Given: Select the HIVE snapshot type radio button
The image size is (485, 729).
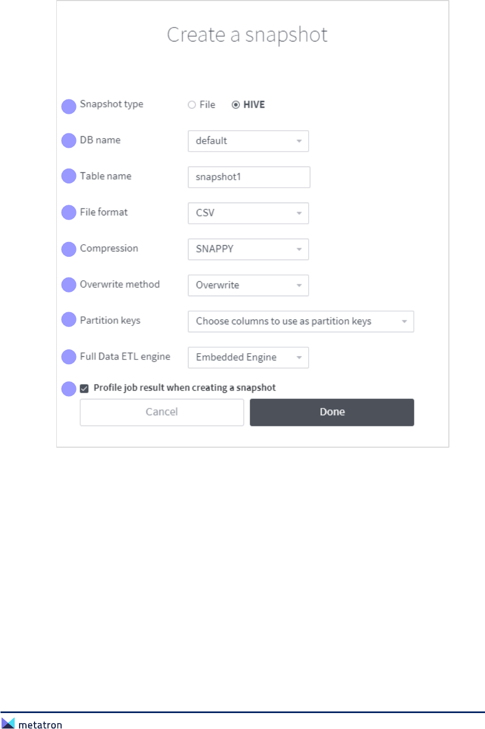Looking at the screenshot, I should coord(236,105).
